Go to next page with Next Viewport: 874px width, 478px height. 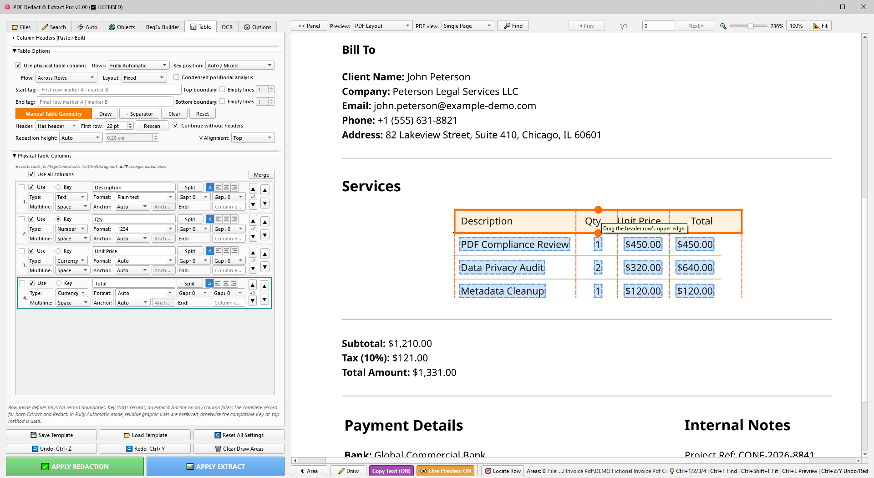[x=696, y=26]
